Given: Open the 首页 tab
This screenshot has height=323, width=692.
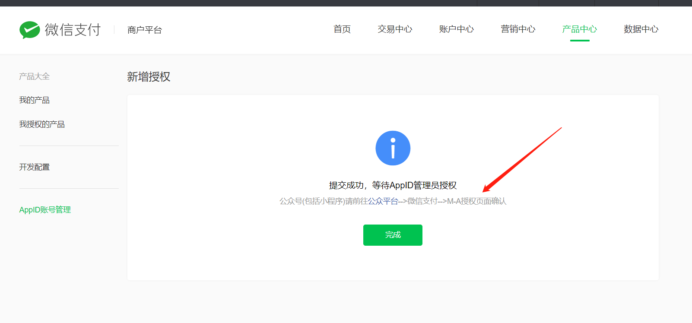Looking at the screenshot, I should pos(342,29).
